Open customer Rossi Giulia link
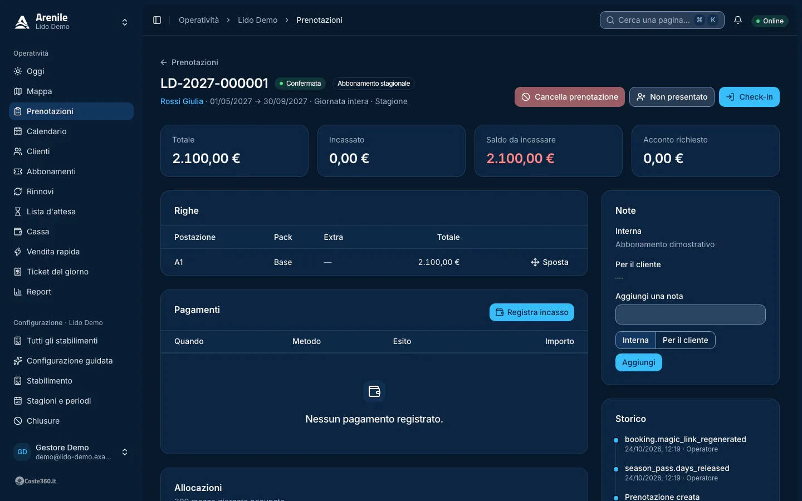The width and height of the screenshot is (802, 501). [x=182, y=101]
